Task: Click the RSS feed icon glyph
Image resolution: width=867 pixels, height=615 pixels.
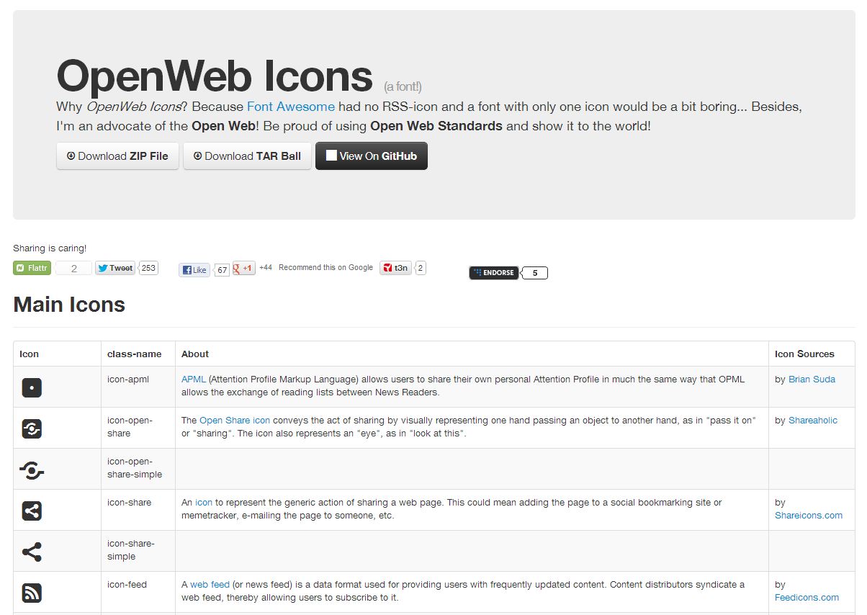Action: point(32,593)
